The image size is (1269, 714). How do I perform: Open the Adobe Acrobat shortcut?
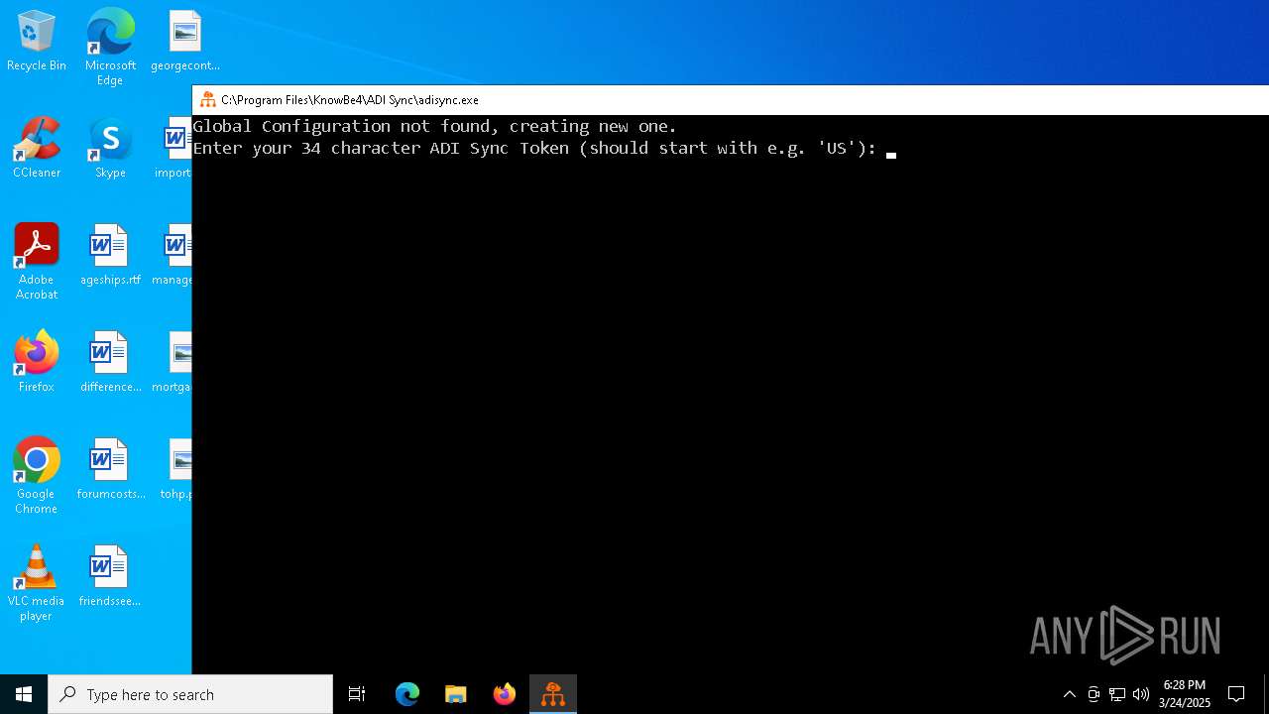point(37,262)
